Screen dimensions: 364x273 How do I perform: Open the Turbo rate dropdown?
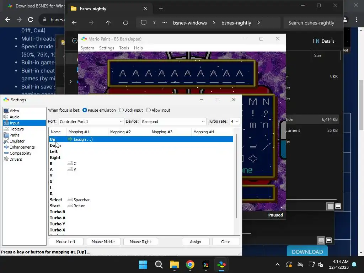[x=235, y=122]
